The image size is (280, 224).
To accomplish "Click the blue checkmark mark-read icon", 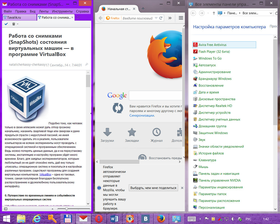I will (6, 24).
